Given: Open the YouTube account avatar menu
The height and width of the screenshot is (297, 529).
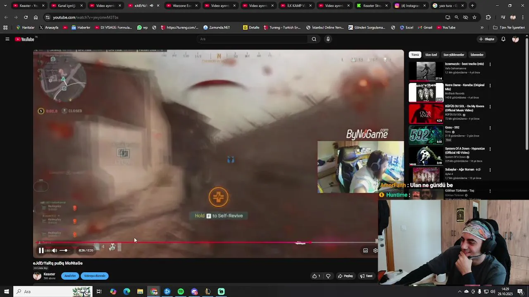Looking at the screenshot, I should click(515, 39).
